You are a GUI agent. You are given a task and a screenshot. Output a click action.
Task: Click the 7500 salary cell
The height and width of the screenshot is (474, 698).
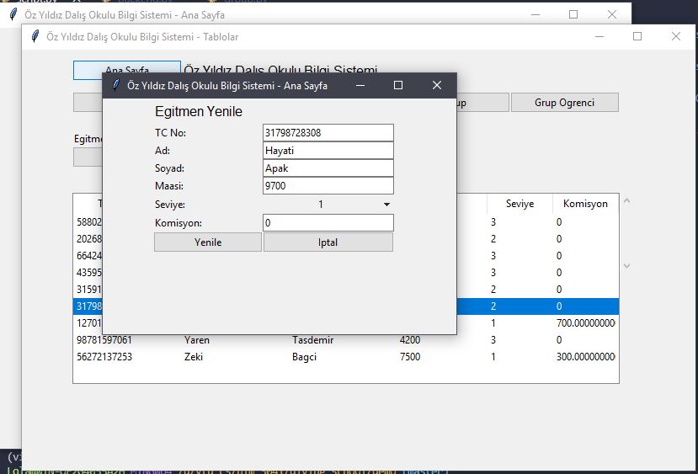pos(410,357)
